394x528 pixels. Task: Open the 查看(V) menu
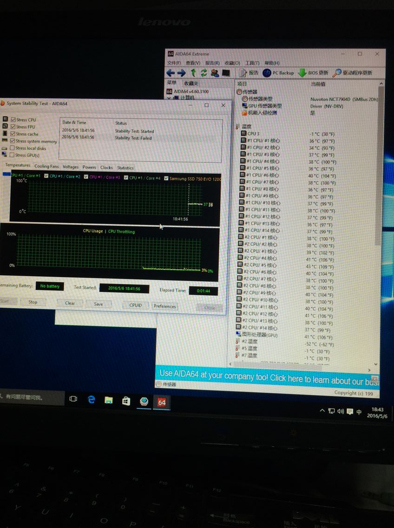coord(193,63)
